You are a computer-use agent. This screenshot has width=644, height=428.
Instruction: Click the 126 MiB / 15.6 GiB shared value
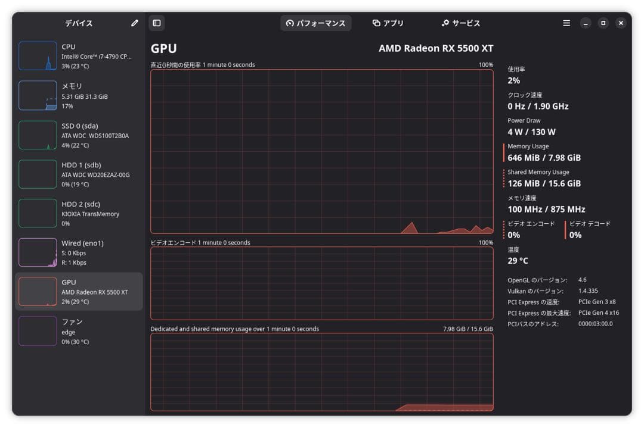[x=544, y=184]
